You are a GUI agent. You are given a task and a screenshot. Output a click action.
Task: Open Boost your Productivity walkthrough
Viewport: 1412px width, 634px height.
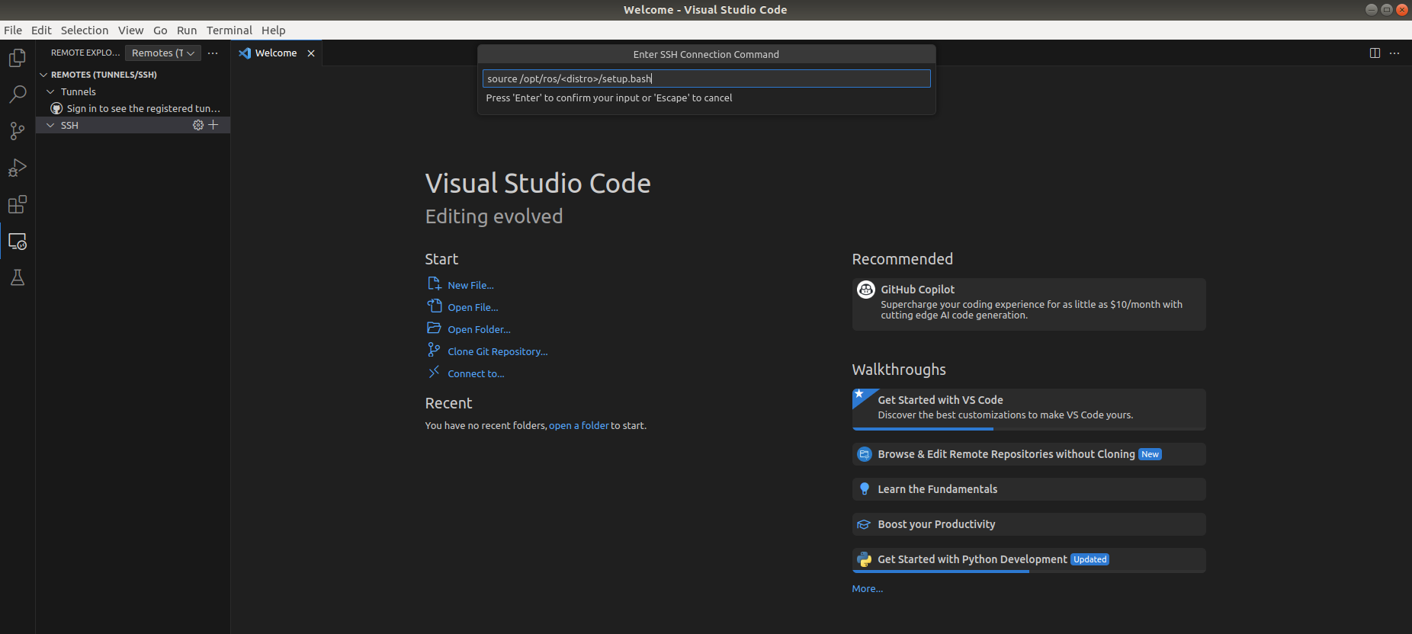coord(1029,524)
